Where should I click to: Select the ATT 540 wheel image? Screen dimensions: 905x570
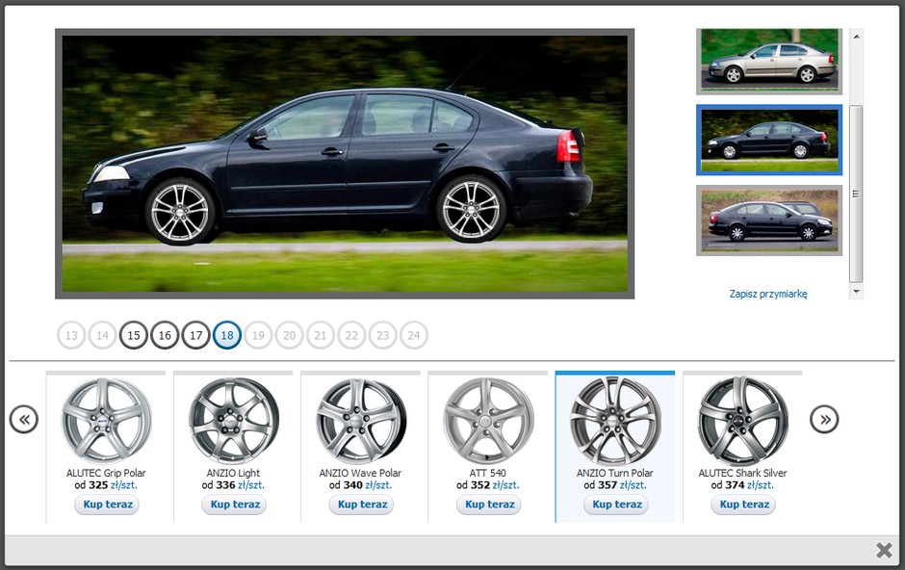(x=488, y=420)
